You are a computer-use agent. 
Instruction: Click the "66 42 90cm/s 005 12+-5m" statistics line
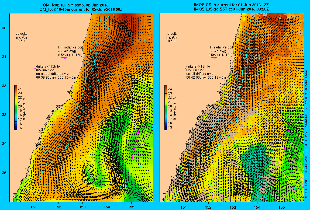coord(206,77)
